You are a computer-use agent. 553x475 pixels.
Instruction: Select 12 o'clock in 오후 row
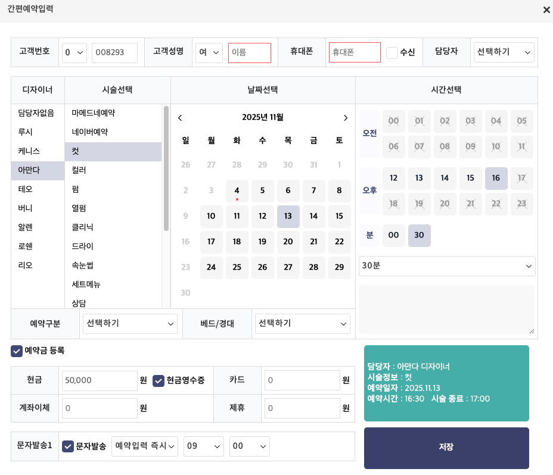tap(393, 178)
